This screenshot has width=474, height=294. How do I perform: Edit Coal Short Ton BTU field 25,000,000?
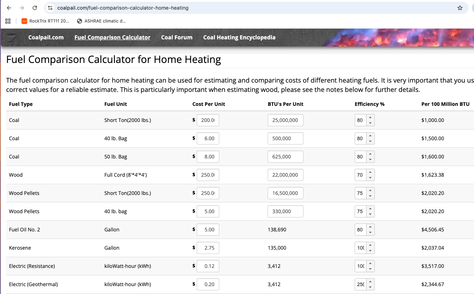286,120
